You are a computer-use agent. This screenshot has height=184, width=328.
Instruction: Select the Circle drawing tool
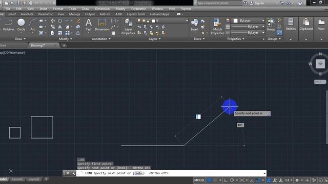click(21, 25)
